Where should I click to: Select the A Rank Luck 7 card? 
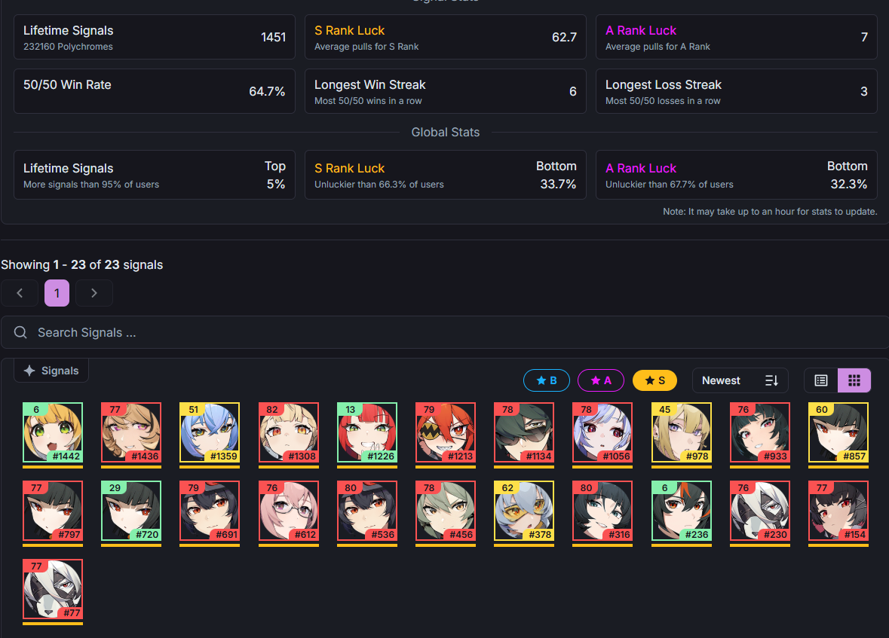click(x=737, y=38)
